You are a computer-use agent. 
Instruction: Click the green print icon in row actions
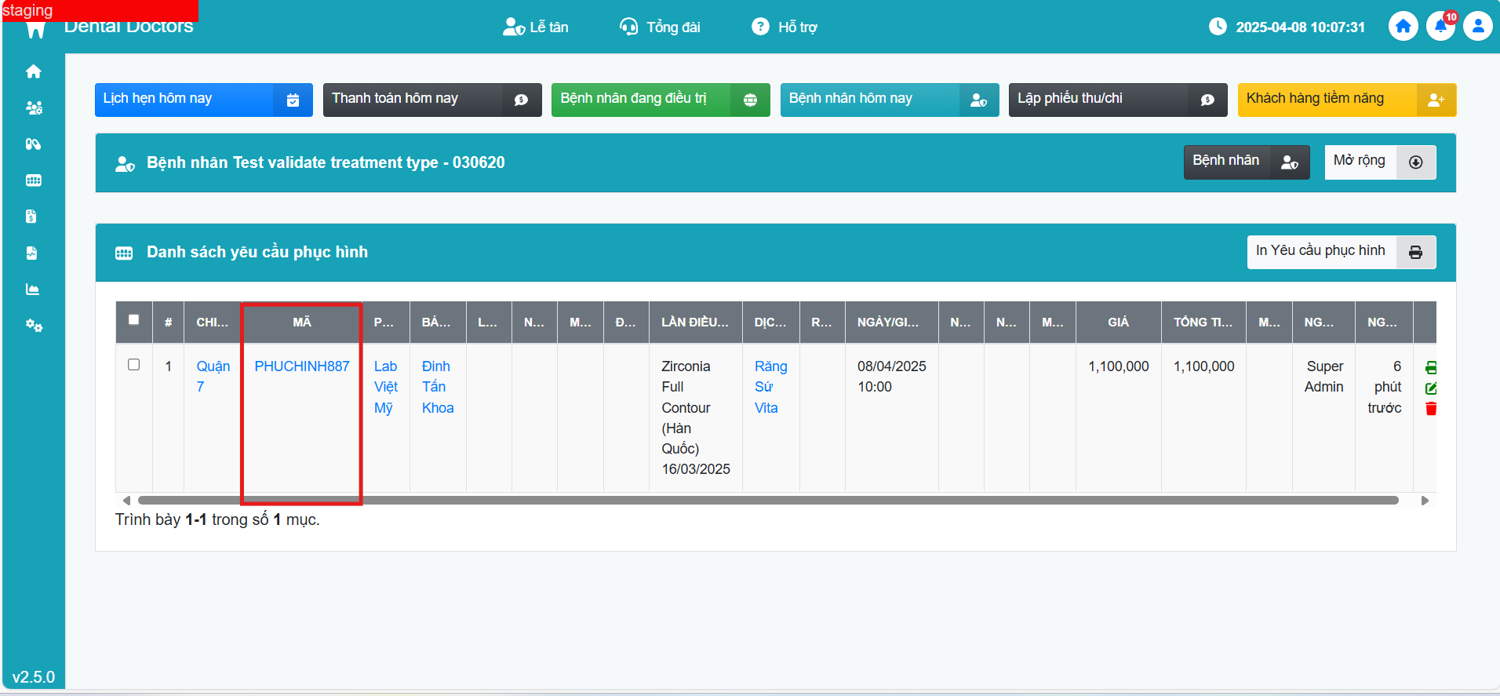pyautogui.click(x=1431, y=367)
